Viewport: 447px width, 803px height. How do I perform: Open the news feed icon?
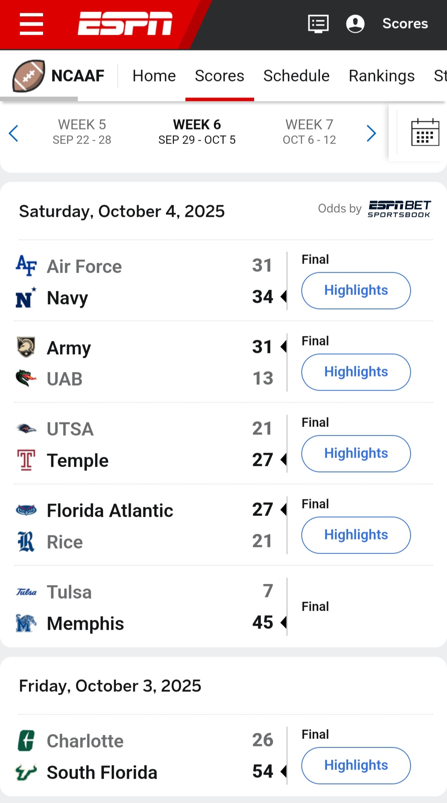tap(318, 24)
